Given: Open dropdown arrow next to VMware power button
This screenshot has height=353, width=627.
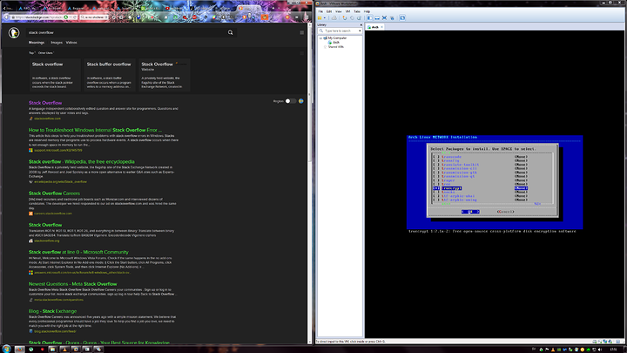Looking at the screenshot, I should click(325, 17).
